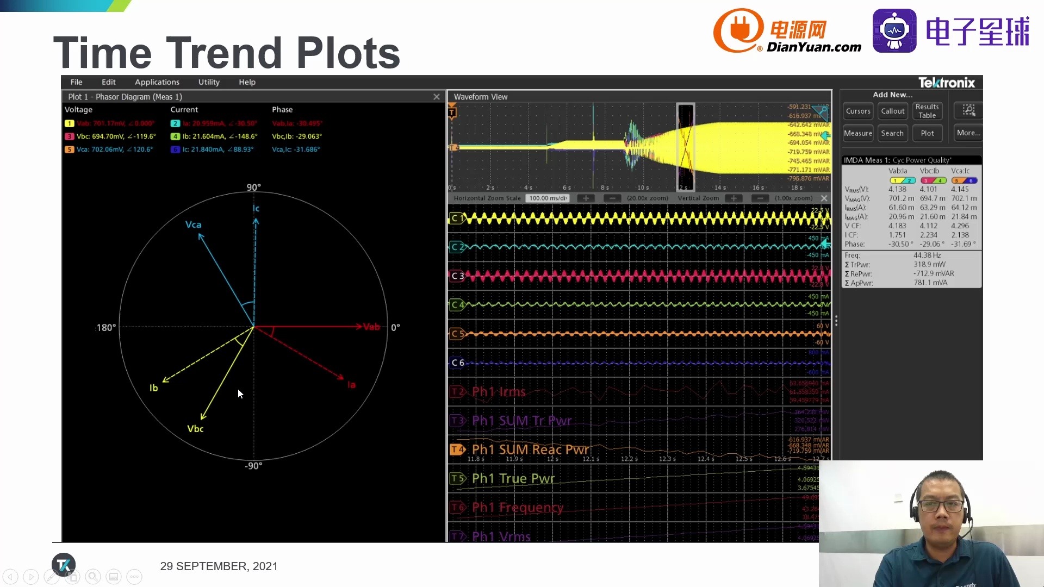Click the Vab vector label in phasor diagram
The width and height of the screenshot is (1044, 587).
(371, 327)
